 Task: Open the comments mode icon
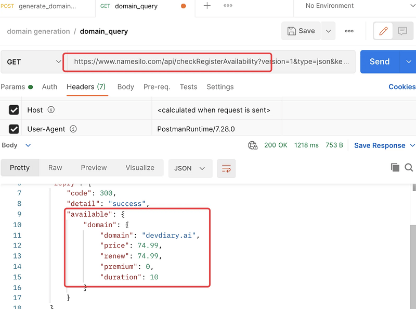(x=402, y=31)
